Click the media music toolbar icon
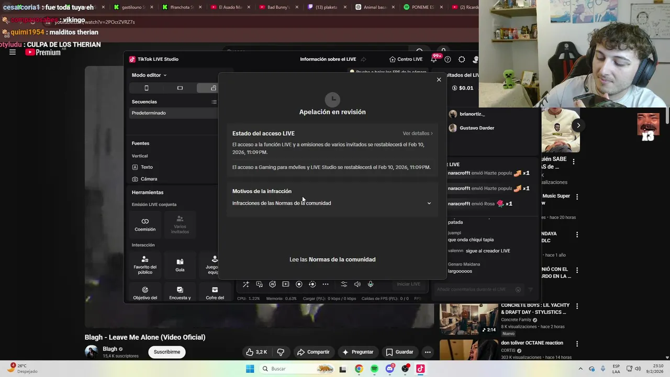Image resolution: width=670 pixels, height=377 pixels. (259, 284)
